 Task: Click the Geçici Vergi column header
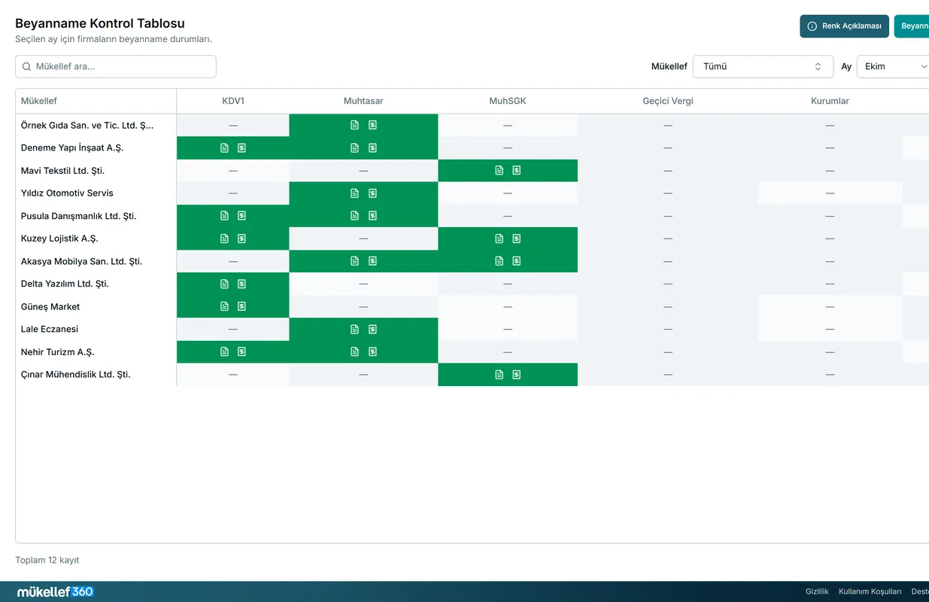[x=668, y=101]
